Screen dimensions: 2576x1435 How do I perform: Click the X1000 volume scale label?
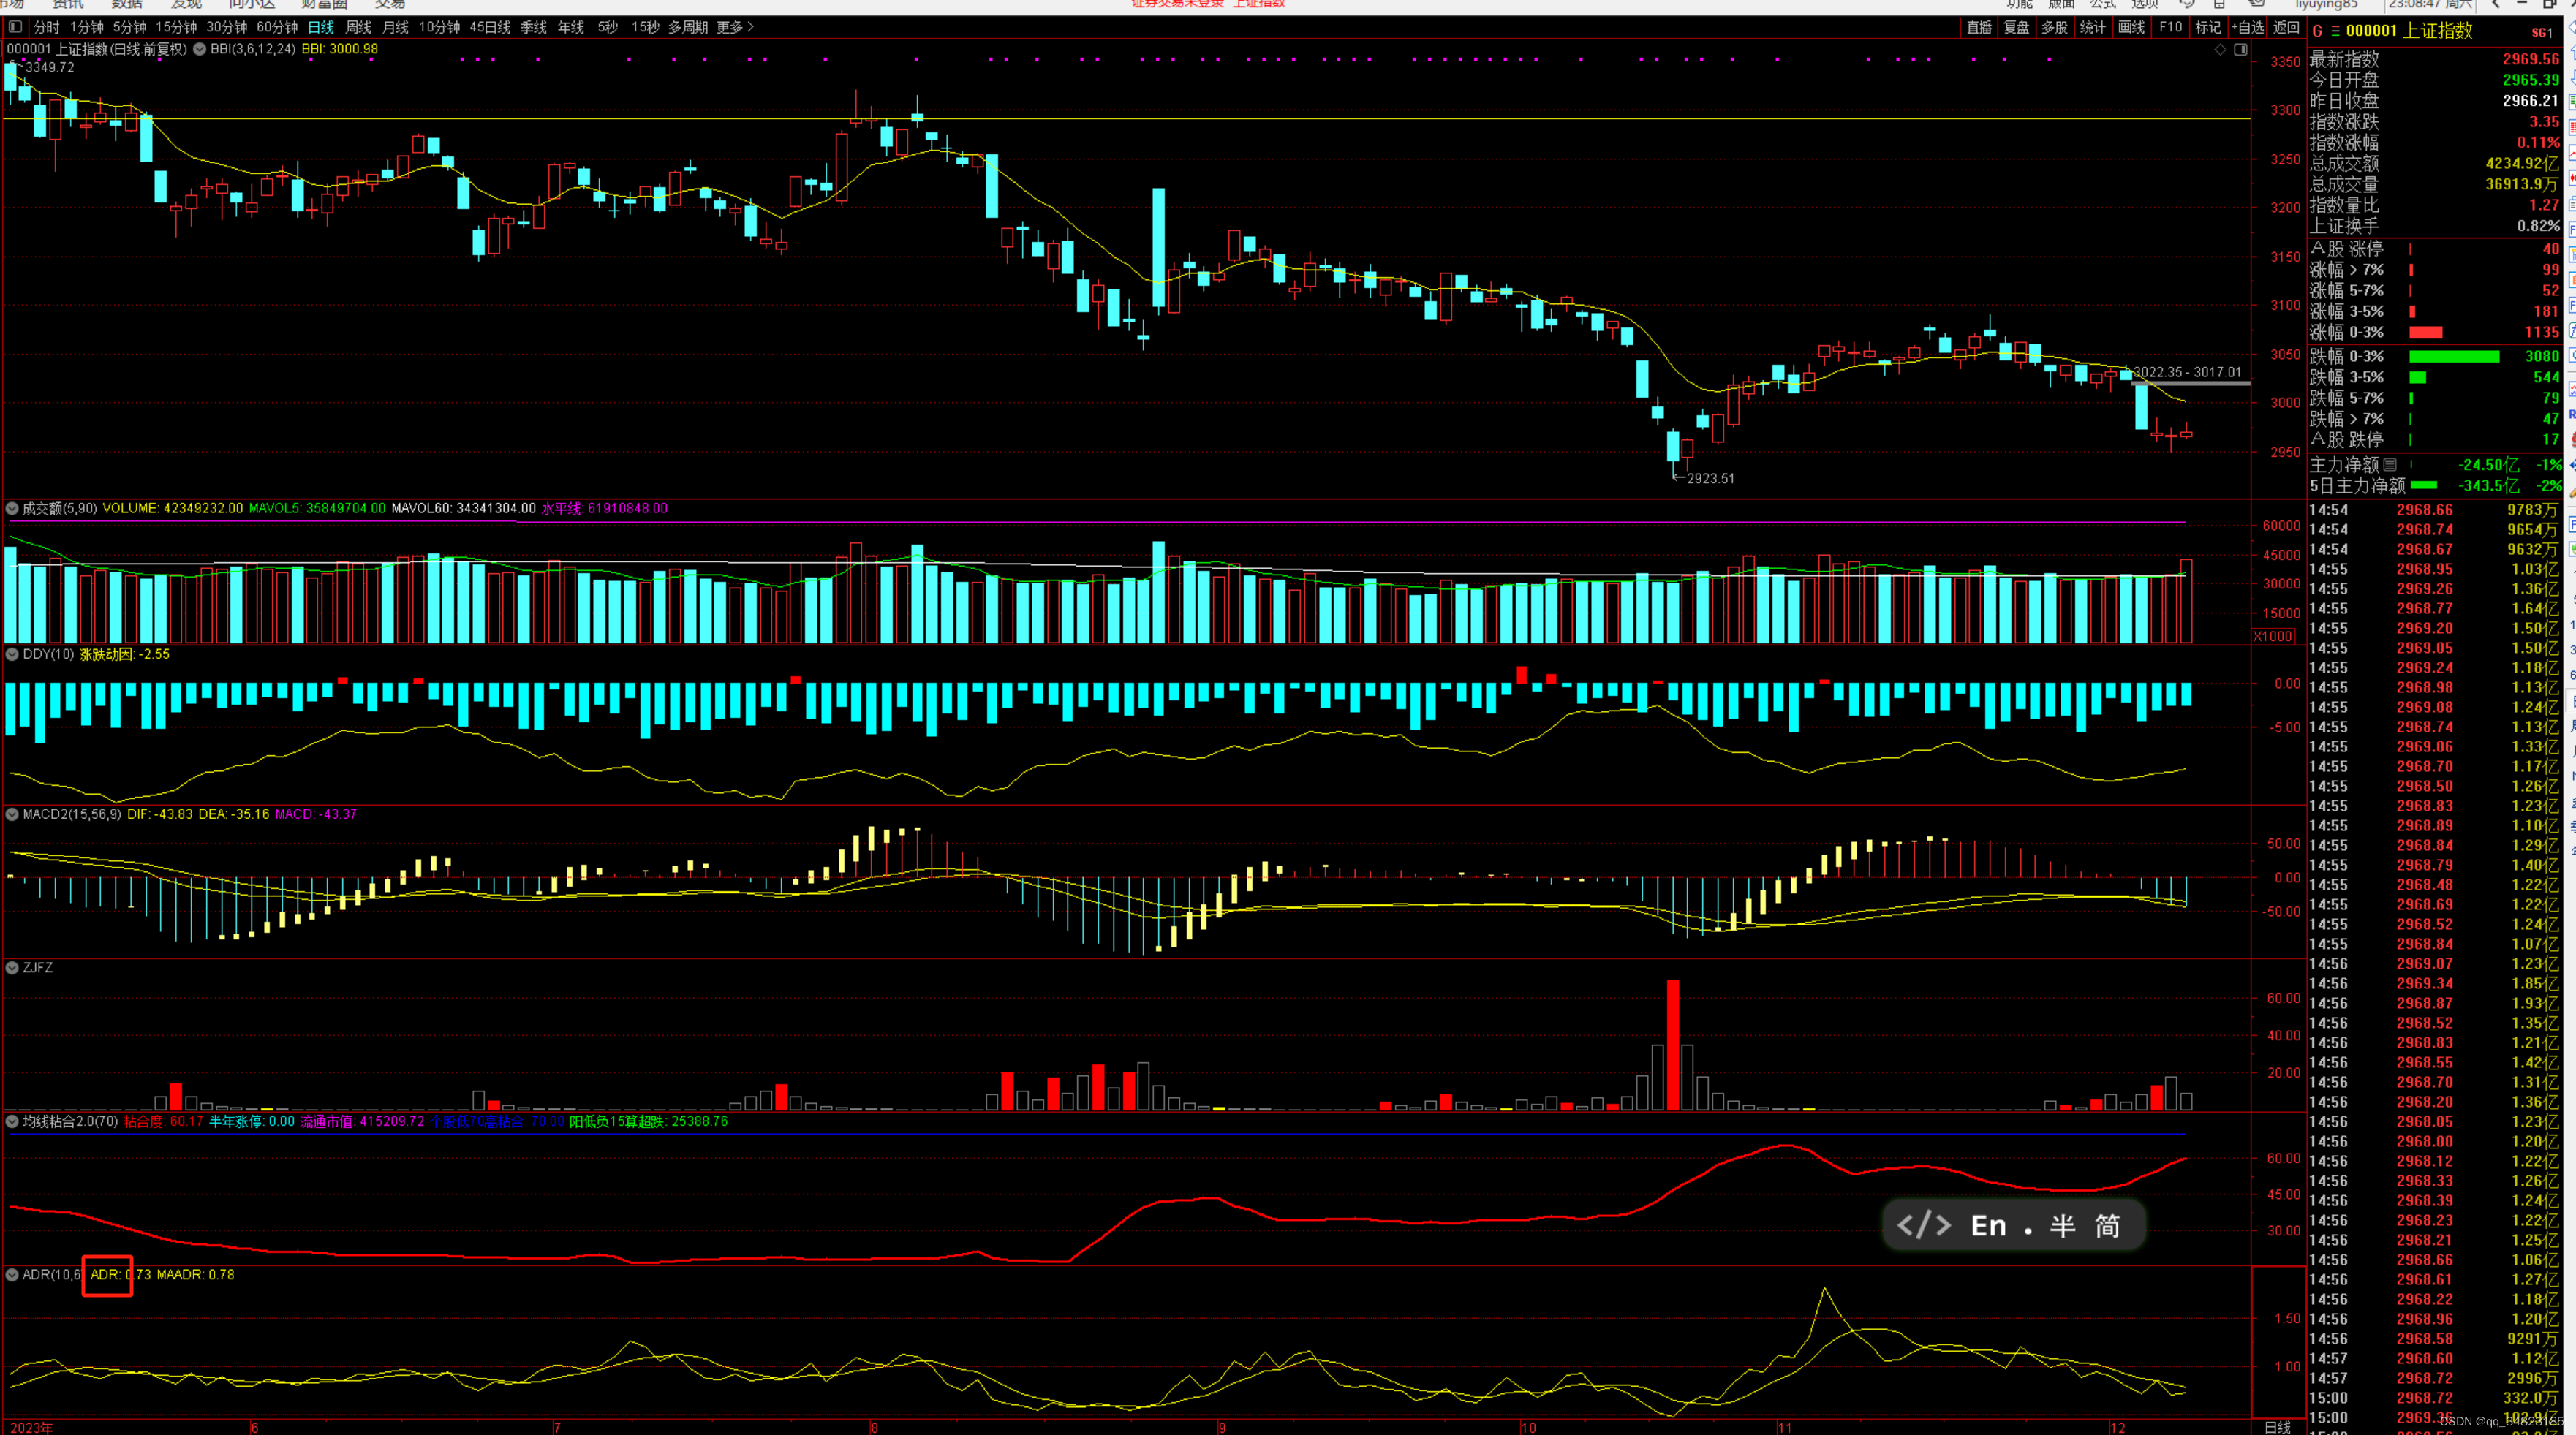[x=2273, y=636]
